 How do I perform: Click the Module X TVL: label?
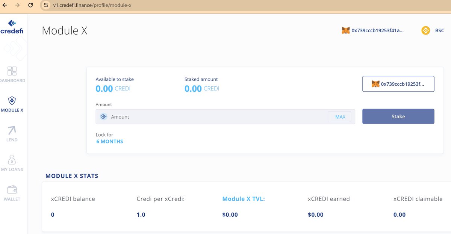[244, 199]
